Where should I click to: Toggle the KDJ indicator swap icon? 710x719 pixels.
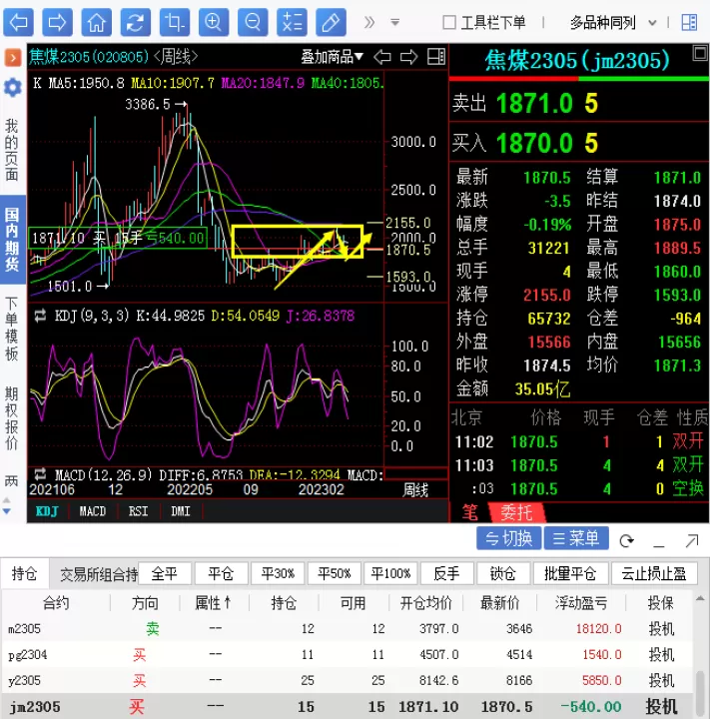(x=40, y=315)
